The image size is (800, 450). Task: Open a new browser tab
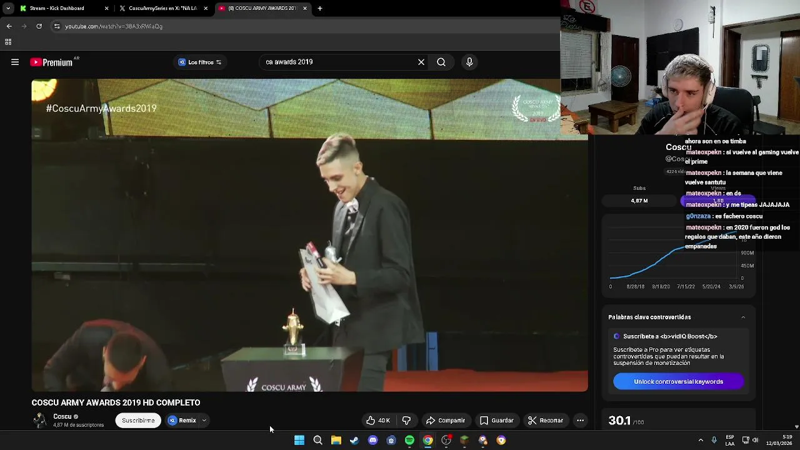click(x=320, y=8)
